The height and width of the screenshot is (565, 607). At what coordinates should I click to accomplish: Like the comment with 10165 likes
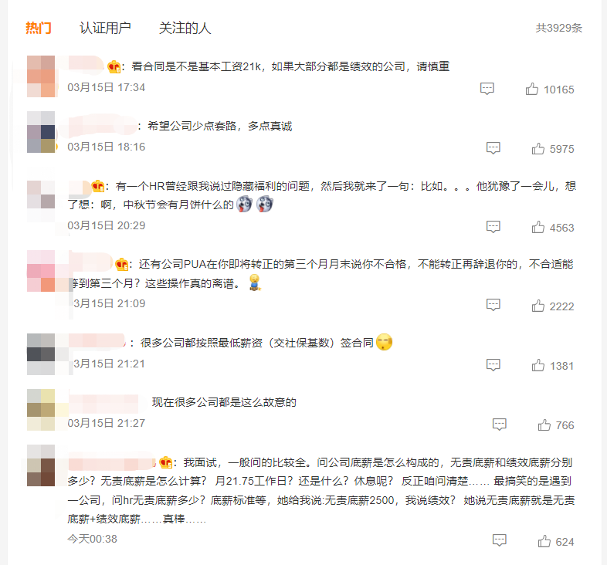point(532,89)
